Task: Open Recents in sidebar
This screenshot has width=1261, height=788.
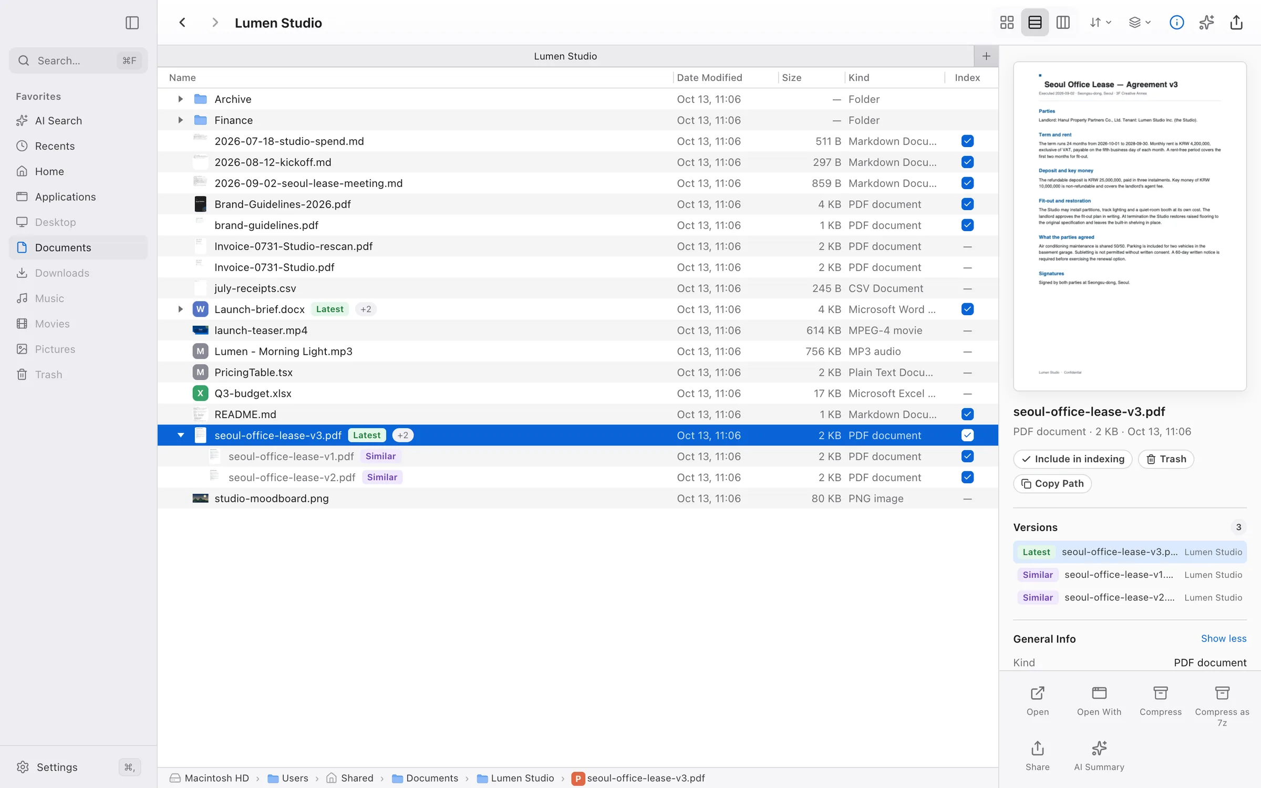Action: coord(78,146)
